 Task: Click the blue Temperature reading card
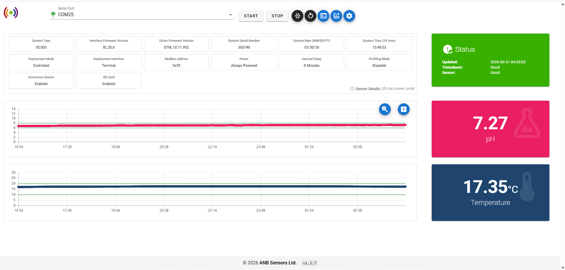pyautogui.click(x=490, y=192)
